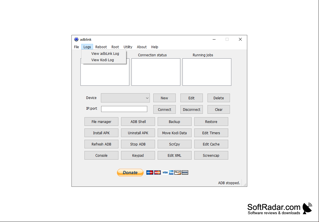This screenshot has height=222, width=319.
Task: Open the Utility menu
Action: (x=128, y=47)
